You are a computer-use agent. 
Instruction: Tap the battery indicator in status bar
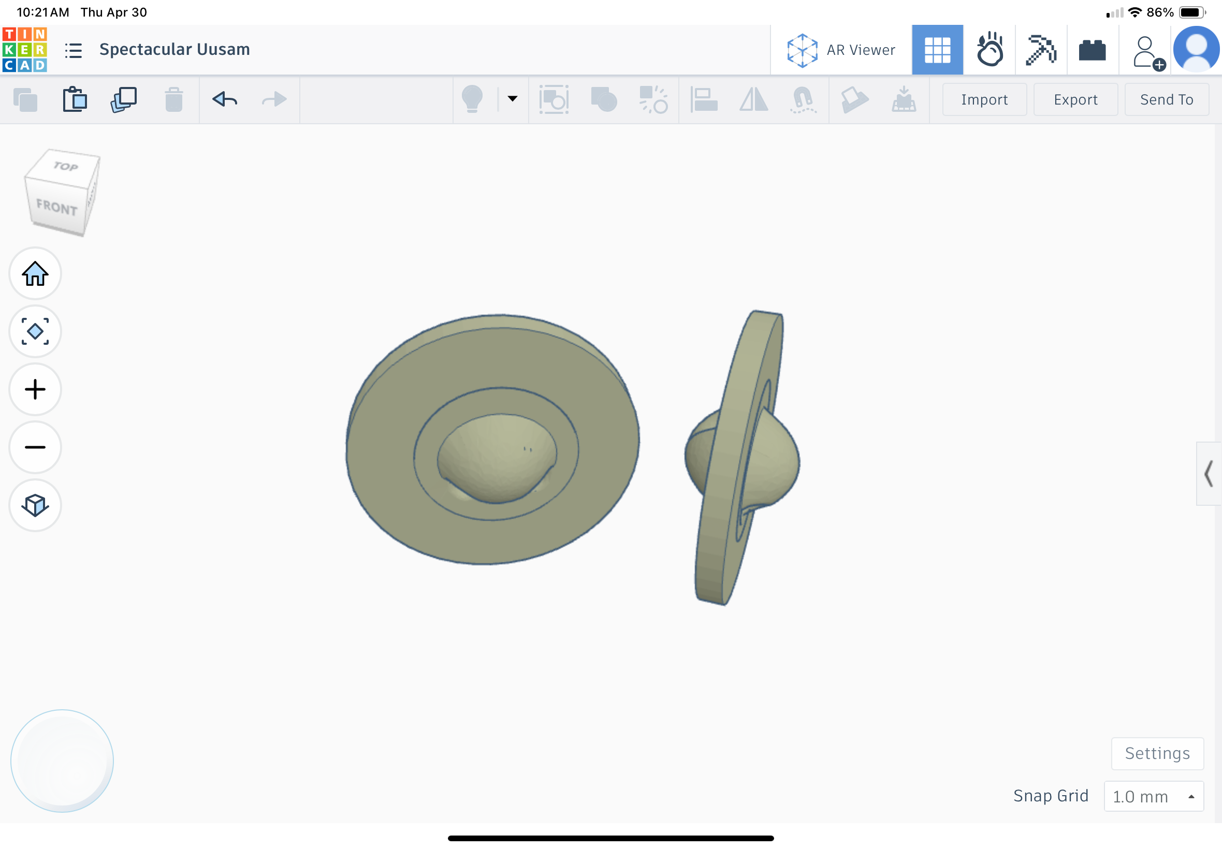click(x=1192, y=12)
